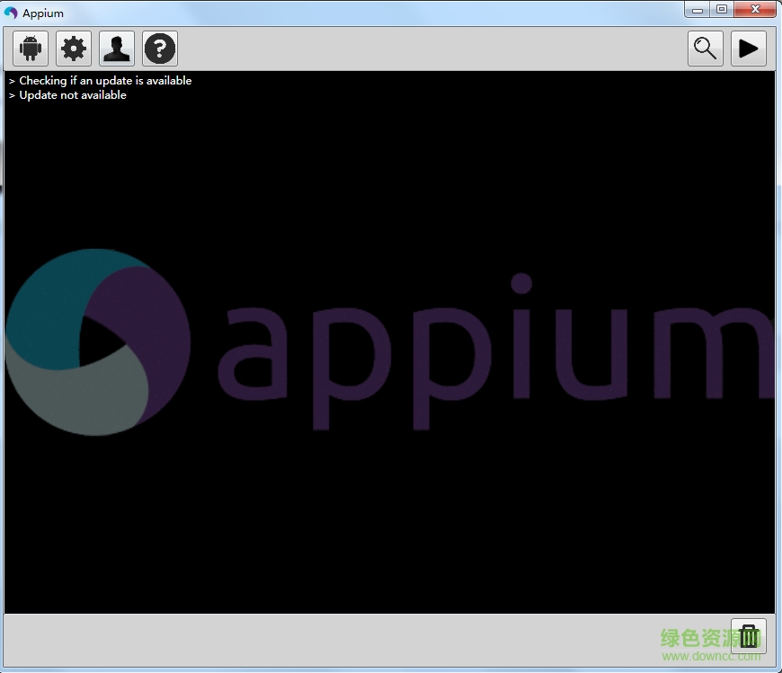Configure device capabilities via the Android robot icon
This screenshot has height=673, width=782.
tap(30, 49)
